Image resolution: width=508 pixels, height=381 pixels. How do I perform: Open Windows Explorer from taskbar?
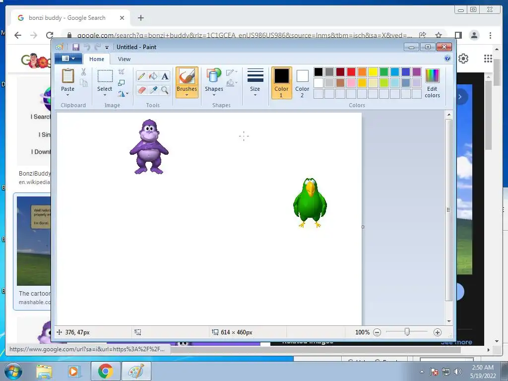coord(44,372)
